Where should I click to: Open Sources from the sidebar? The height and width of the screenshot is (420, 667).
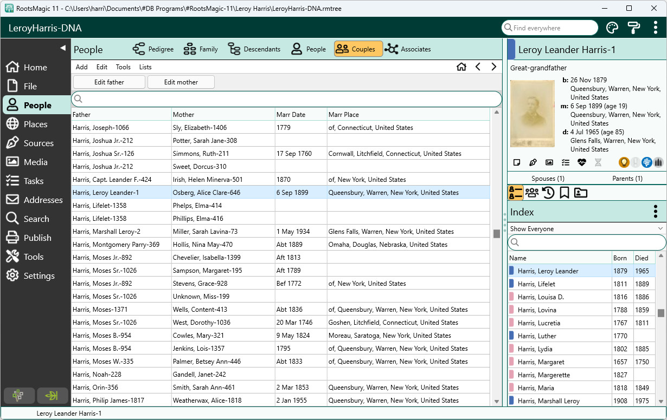click(x=35, y=143)
